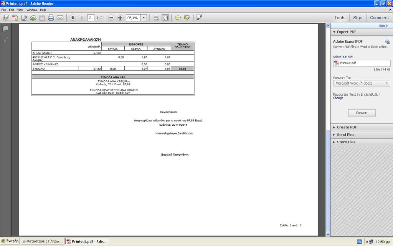
Task: Click the zoom value field 85,1%
Action: click(133, 18)
